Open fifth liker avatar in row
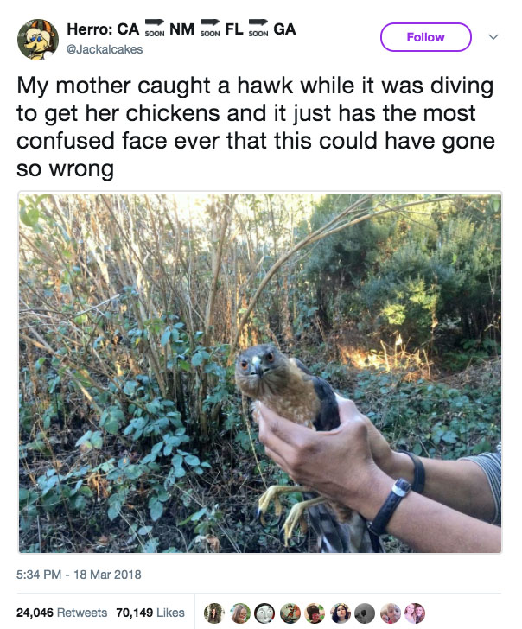The width and height of the screenshot is (522, 629). [x=315, y=613]
